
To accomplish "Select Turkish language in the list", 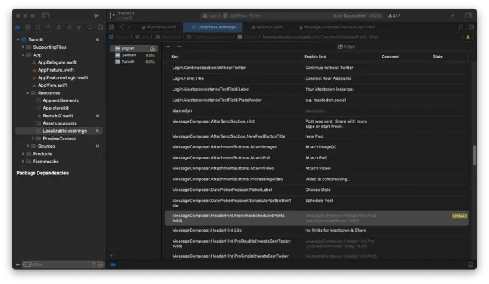I will tap(128, 62).
